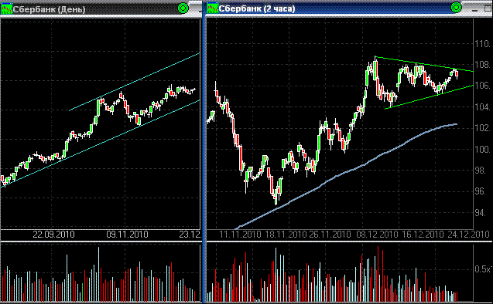Viewport: 493px width, 304px height.
Task: Click the 24.12.2010 date label
Action: click(468, 235)
